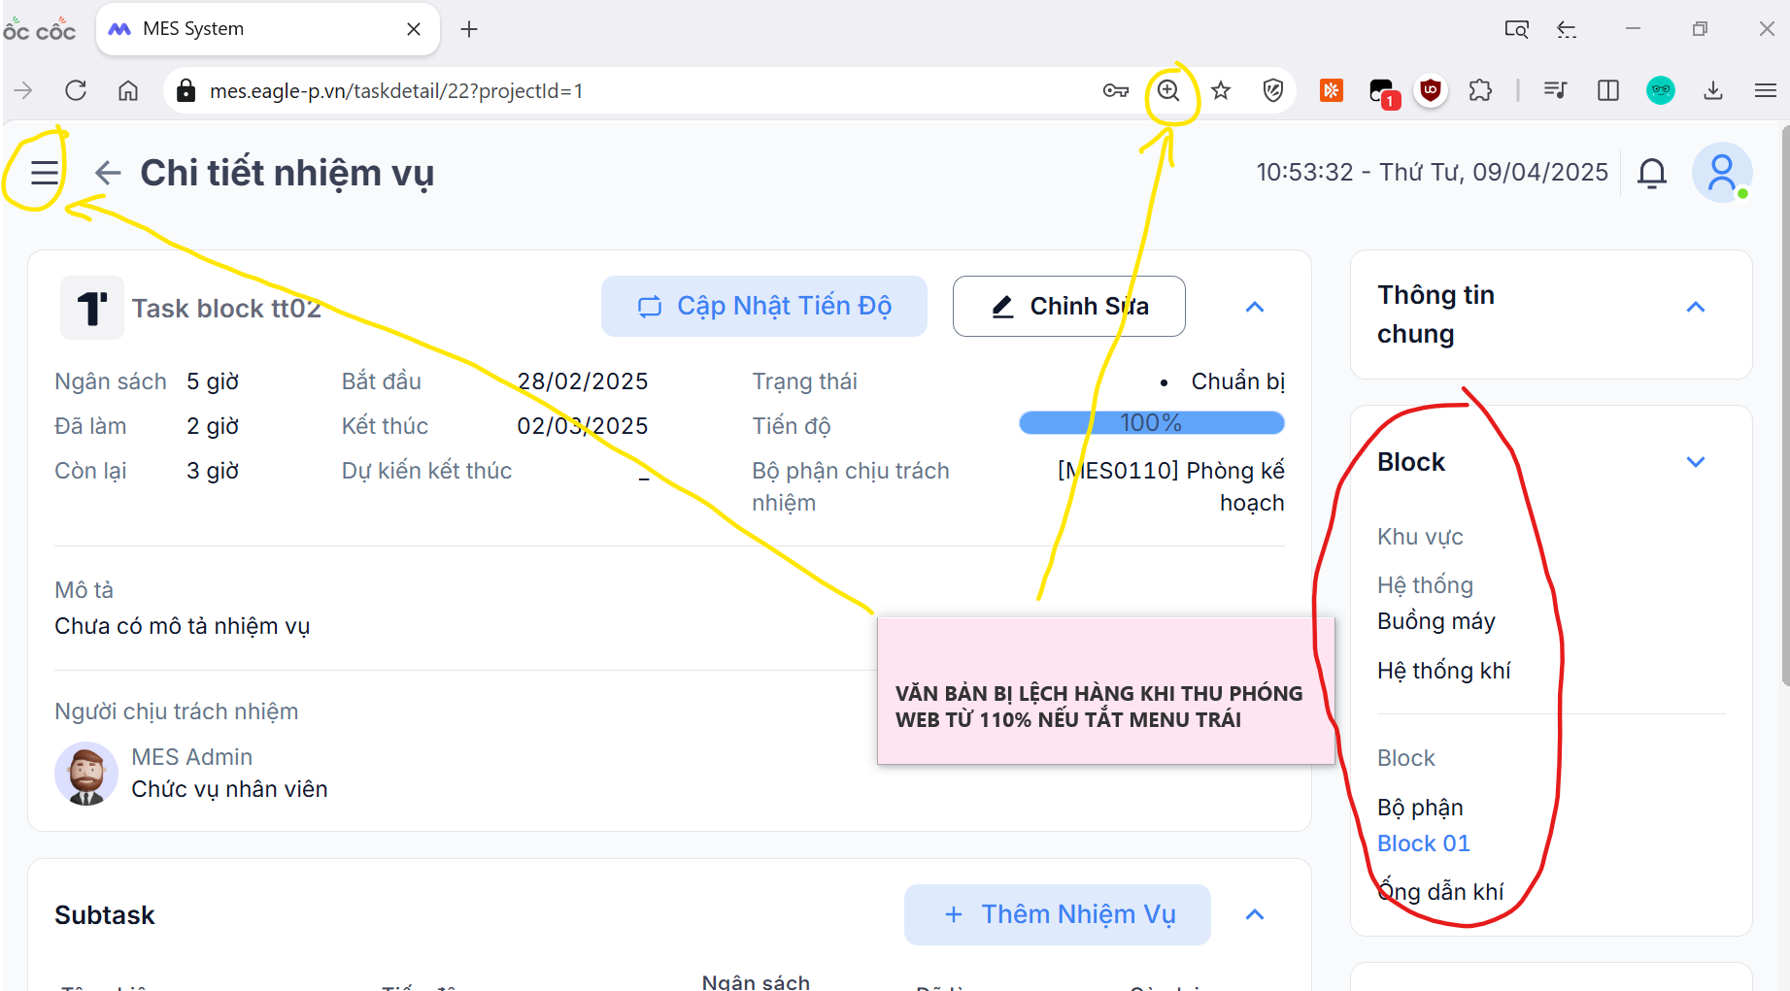Collapse the Thông tin chung panel
Screen dimensions: 1790x991
click(x=1696, y=307)
